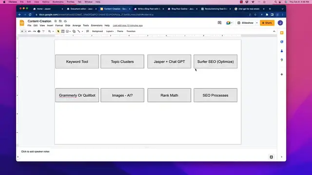Reload the page in Chrome
This screenshot has width=312, height=175.
pos(30,15)
